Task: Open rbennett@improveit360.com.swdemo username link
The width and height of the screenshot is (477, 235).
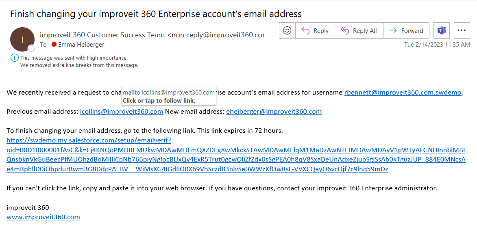Action: point(403,92)
